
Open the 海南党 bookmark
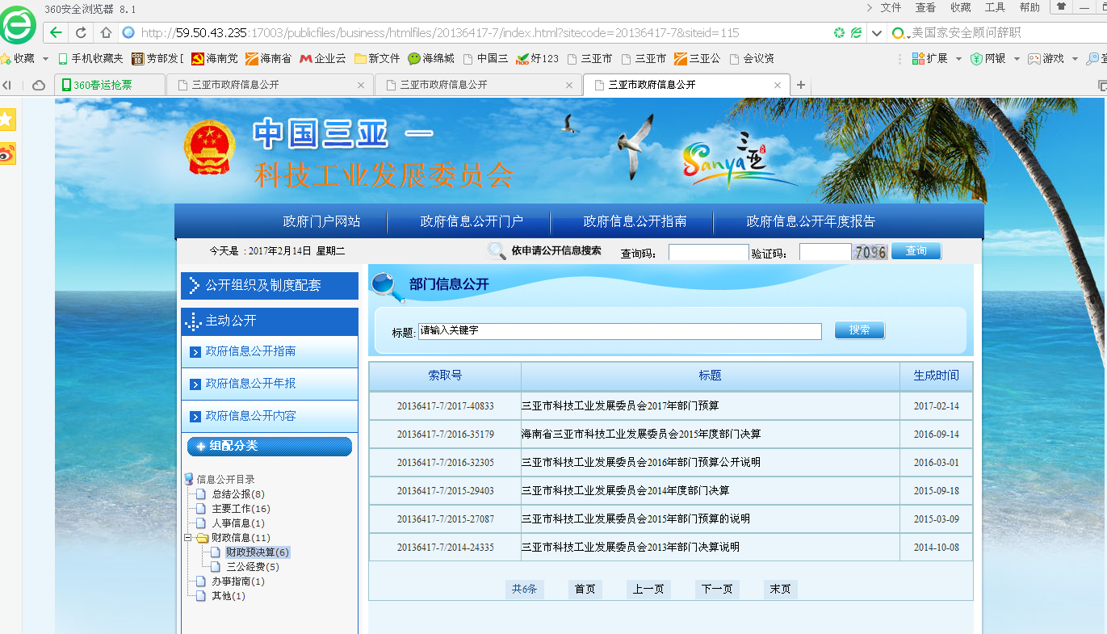tap(215, 58)
